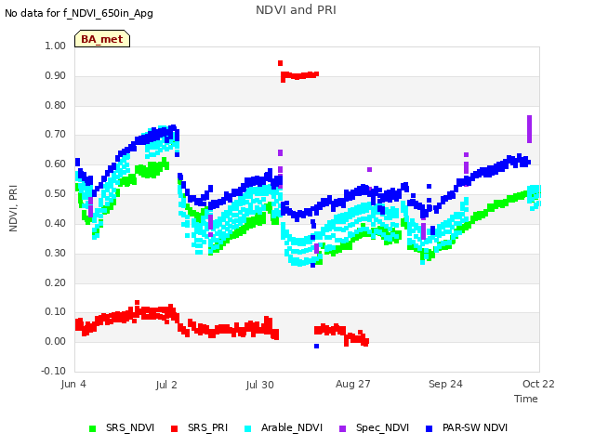Toggle the Spec_NDVI legend label
This screenshot has width=595, height=446.
coord(382,427)
